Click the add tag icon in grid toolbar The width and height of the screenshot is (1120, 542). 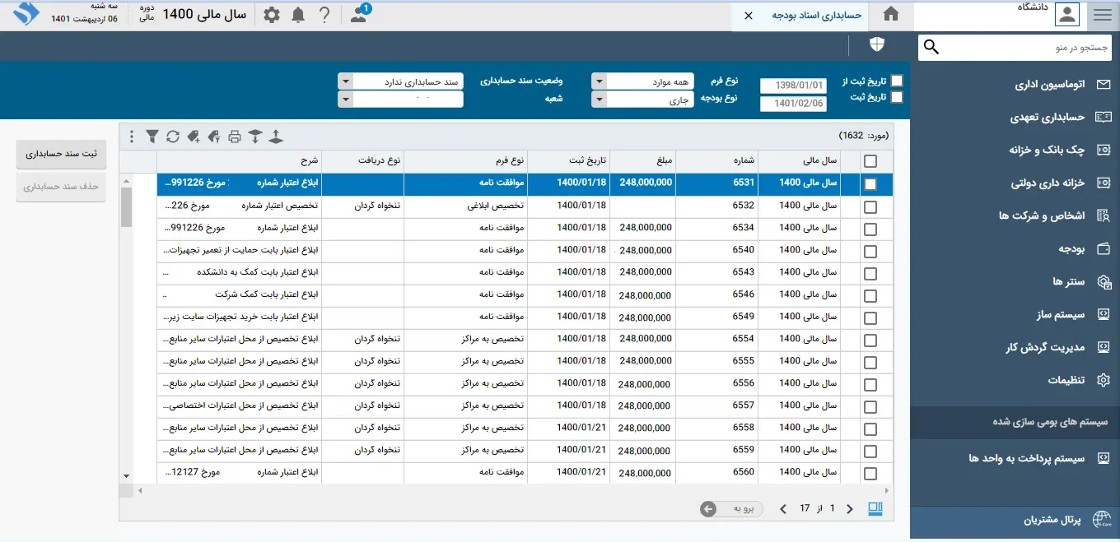point(194,137)
